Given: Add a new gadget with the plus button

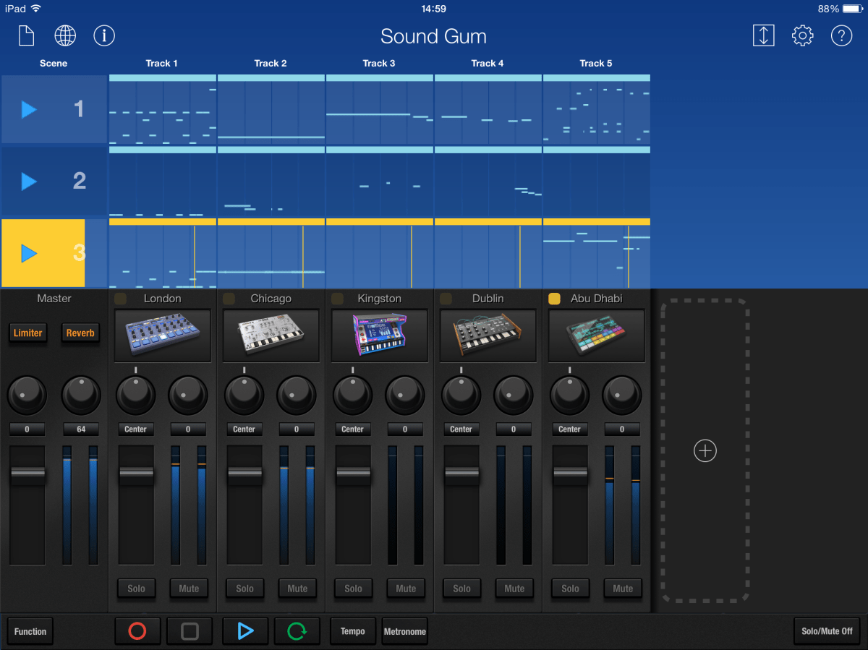Looking at the screenshot, I should [x=705, y=450].
